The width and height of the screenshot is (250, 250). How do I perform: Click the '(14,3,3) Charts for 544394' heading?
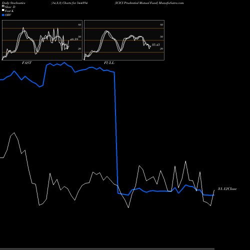click(69, 3)
